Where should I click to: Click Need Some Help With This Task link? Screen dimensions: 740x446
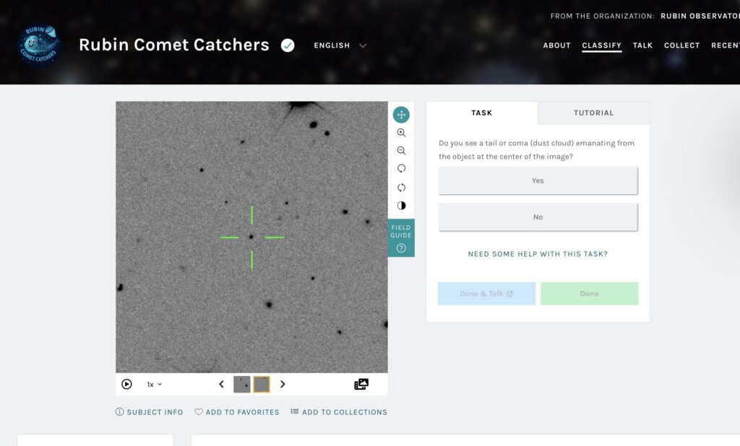538,254
